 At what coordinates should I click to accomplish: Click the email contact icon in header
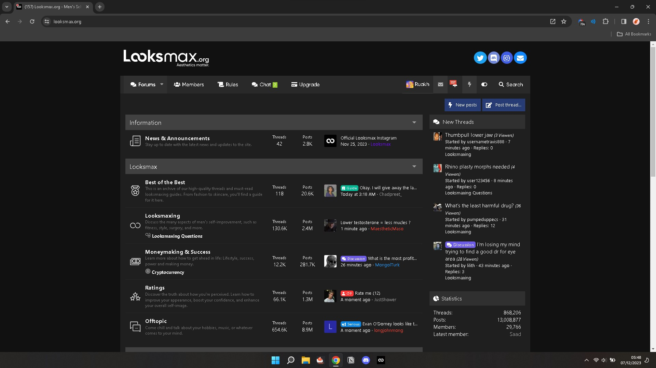tap(520, 58)
